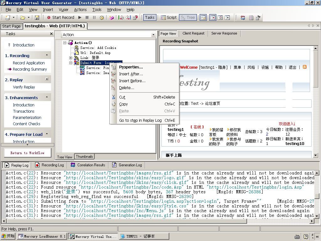Switch to Tree view toolbar button
The height and width of the screenshot is (241, 321).
point(188,18)
